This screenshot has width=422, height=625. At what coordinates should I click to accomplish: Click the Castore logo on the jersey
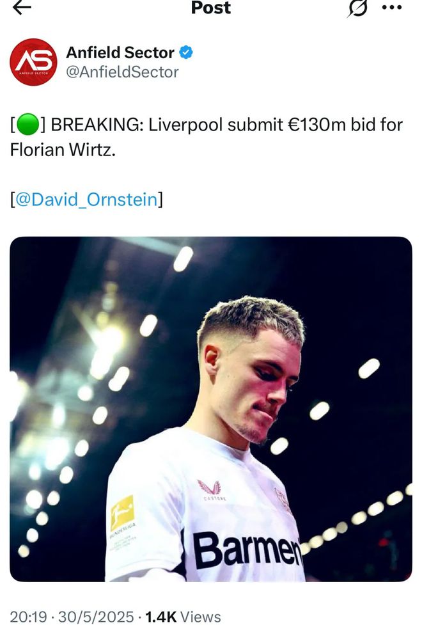pos(209,489)
